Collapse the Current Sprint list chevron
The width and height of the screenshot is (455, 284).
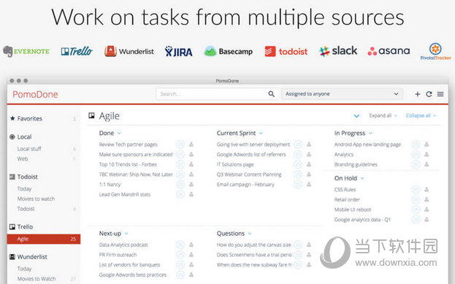tap(261, 134)
